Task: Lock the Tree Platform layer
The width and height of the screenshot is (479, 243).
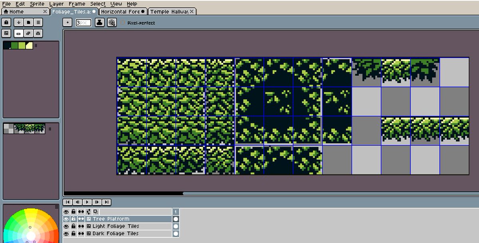Action: pyautogui.click(x=73, y=219)
